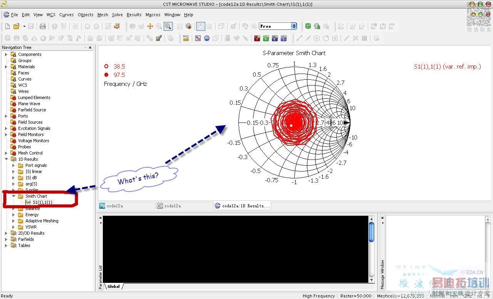Open the File menu

point(15,15)
